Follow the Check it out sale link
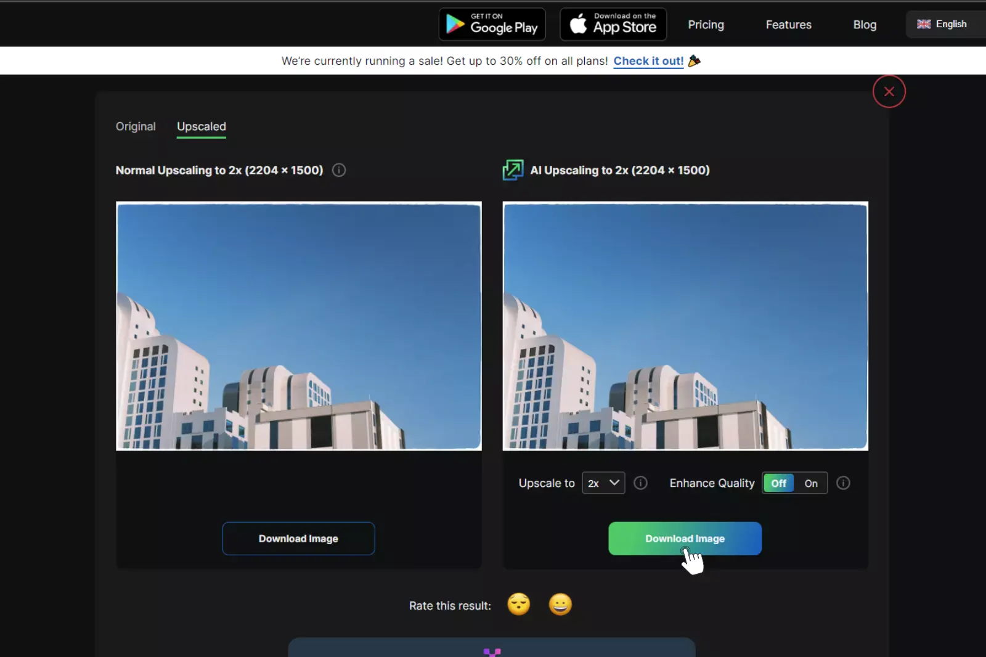 pyautogui.click(x=648, y=60)
